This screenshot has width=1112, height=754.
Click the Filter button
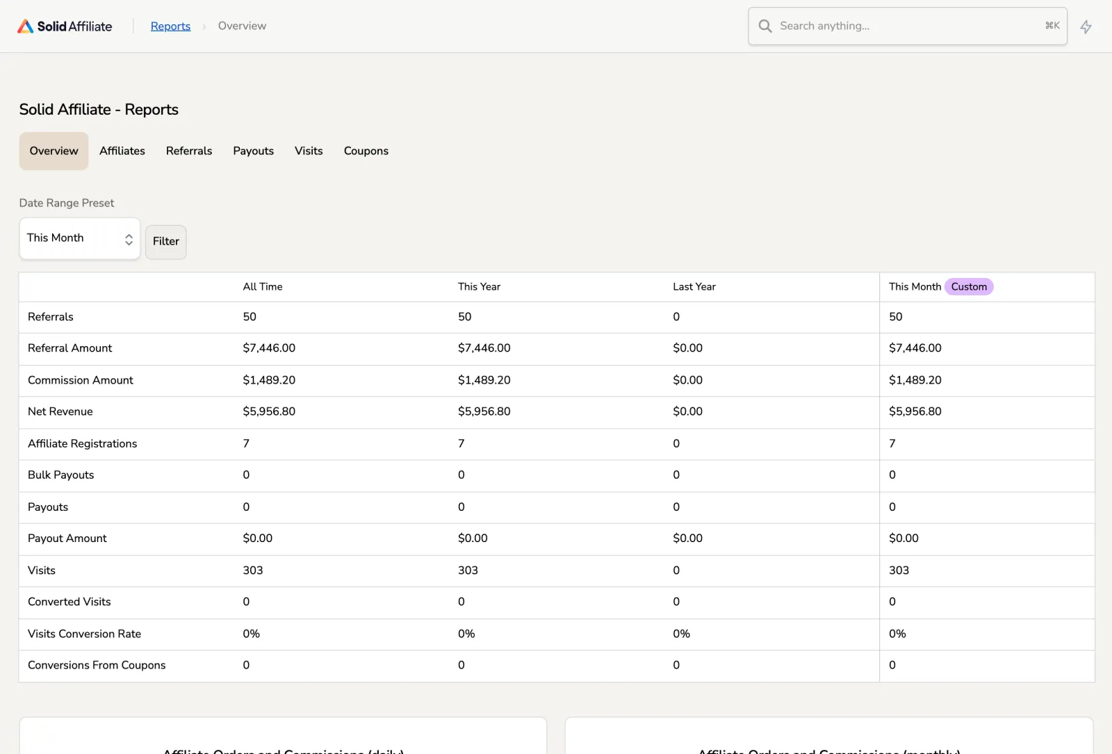tap(165, 242)
